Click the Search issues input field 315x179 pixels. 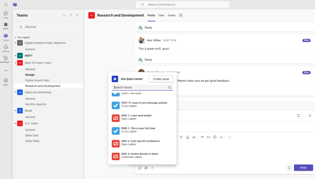pyautogui.click(x=140, y=87)
